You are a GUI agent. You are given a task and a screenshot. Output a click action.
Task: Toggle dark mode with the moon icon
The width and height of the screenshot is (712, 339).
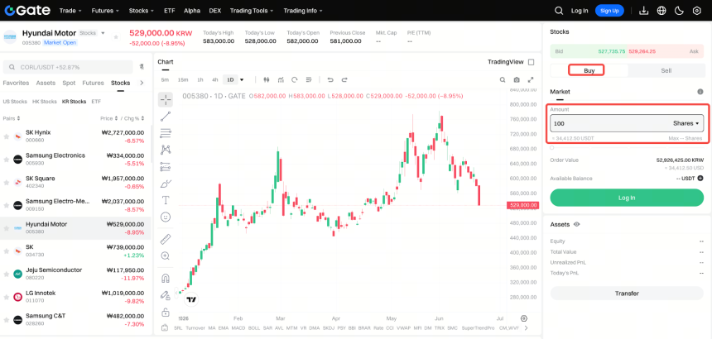pos(679,11)
